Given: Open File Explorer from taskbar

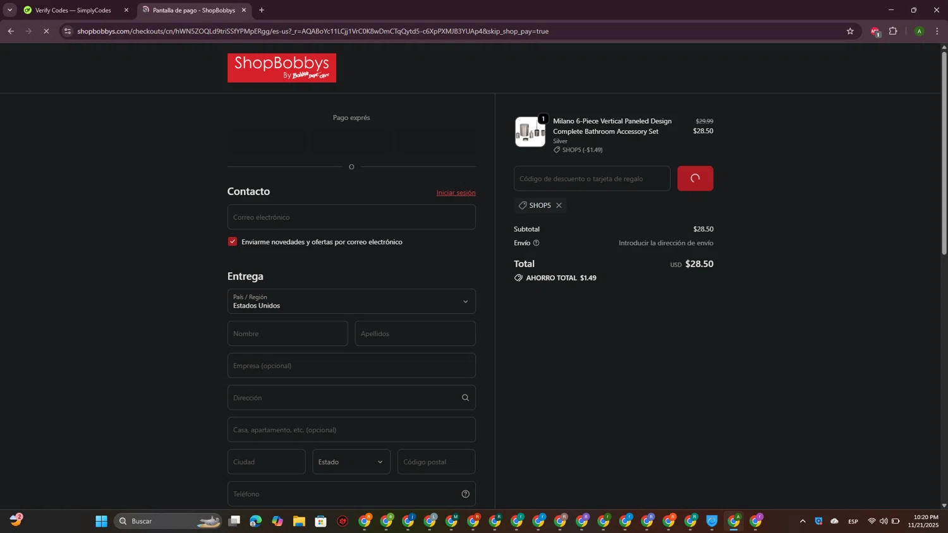Looking at the screenshot, I should [299, 521].
